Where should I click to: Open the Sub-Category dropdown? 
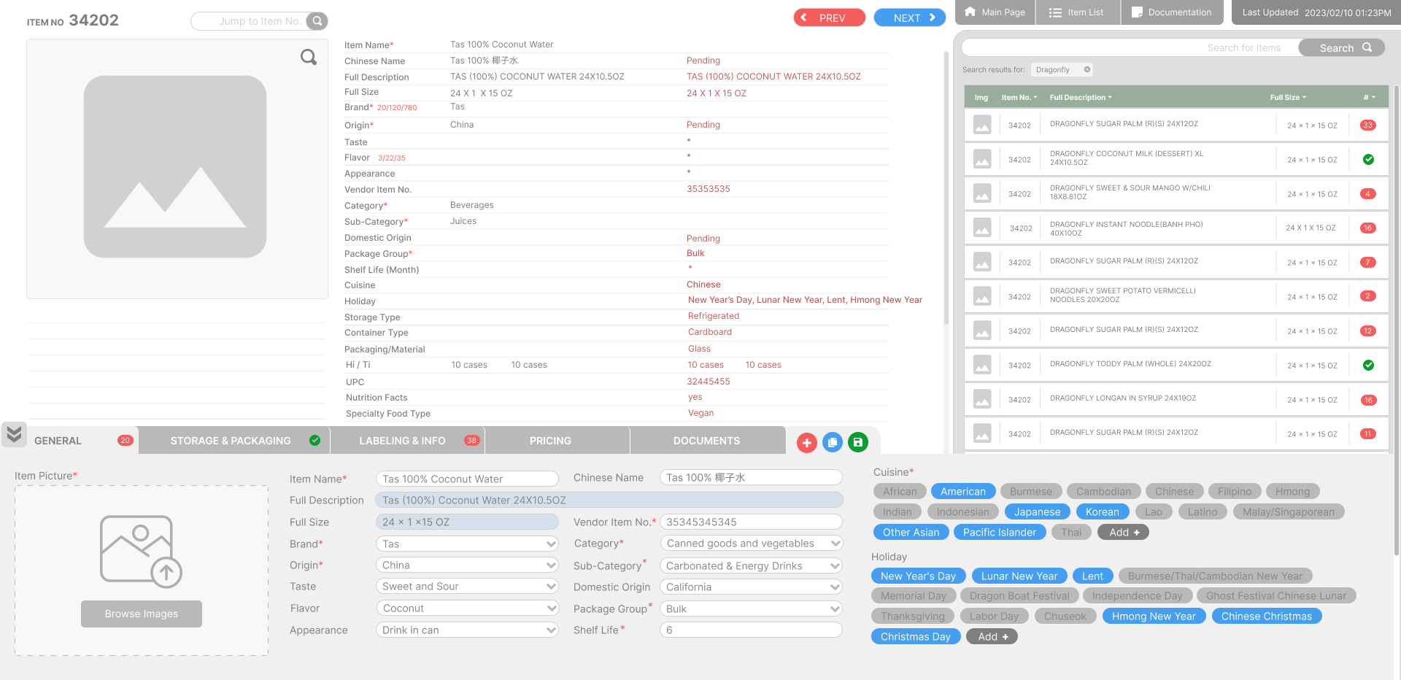751,566
